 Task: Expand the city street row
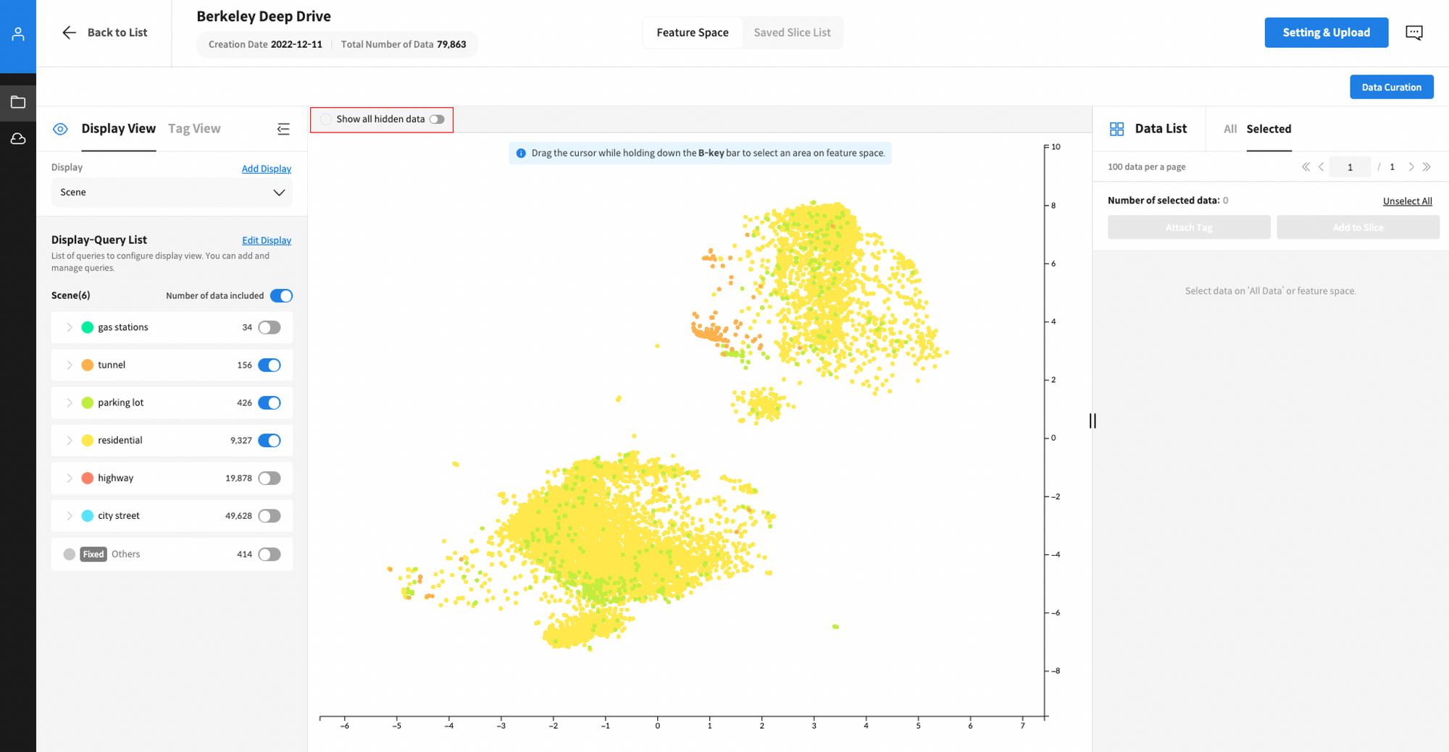click(x=70, y=516)
